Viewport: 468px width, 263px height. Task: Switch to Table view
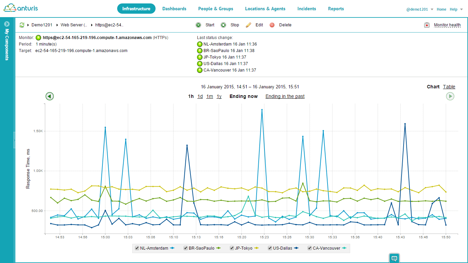(x=449, y=87)
